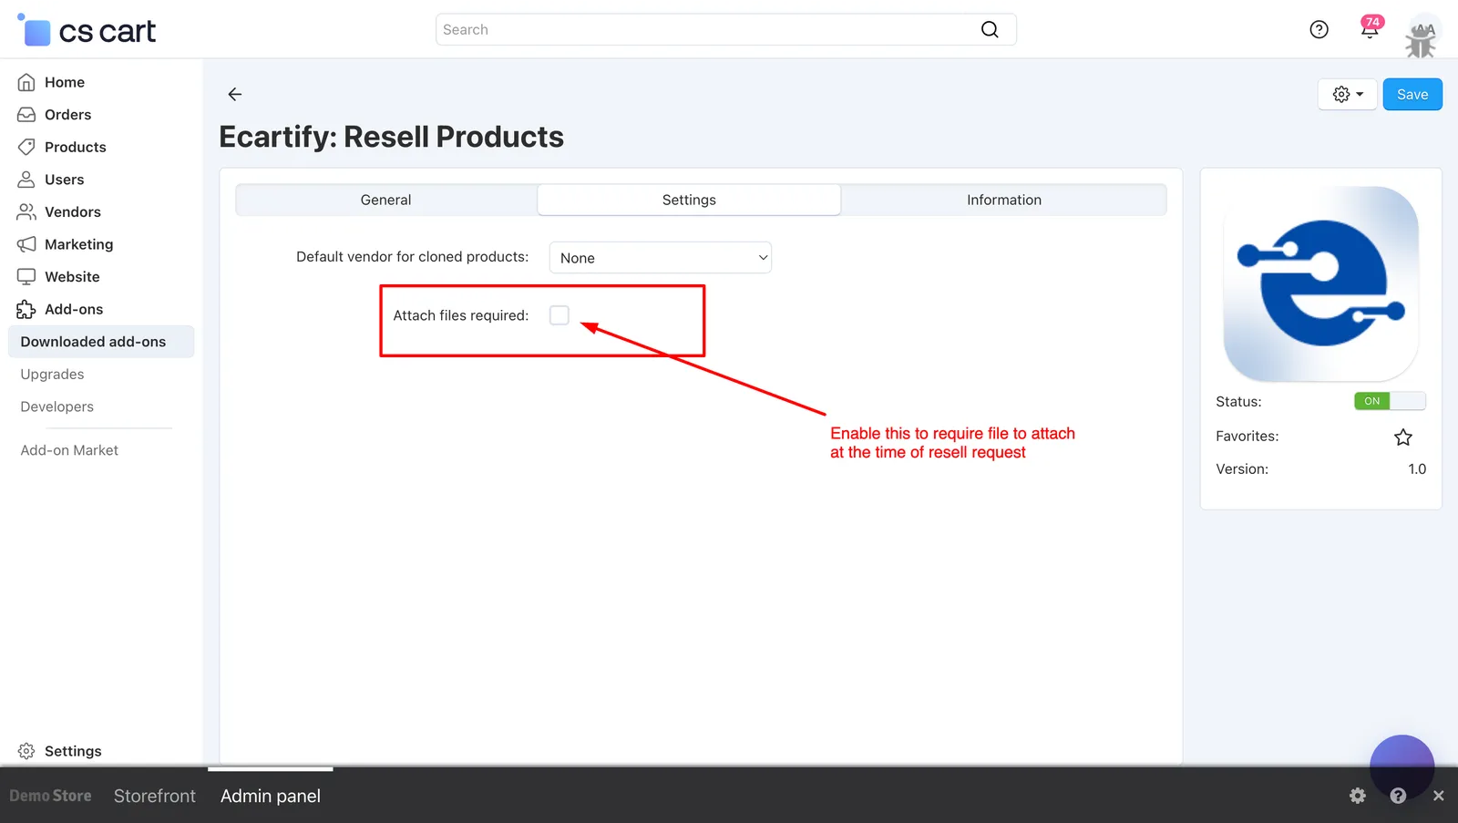Open the gear actions dropdown near Save
Viewport: 1458px width, 823px height.
(1348, 94)
